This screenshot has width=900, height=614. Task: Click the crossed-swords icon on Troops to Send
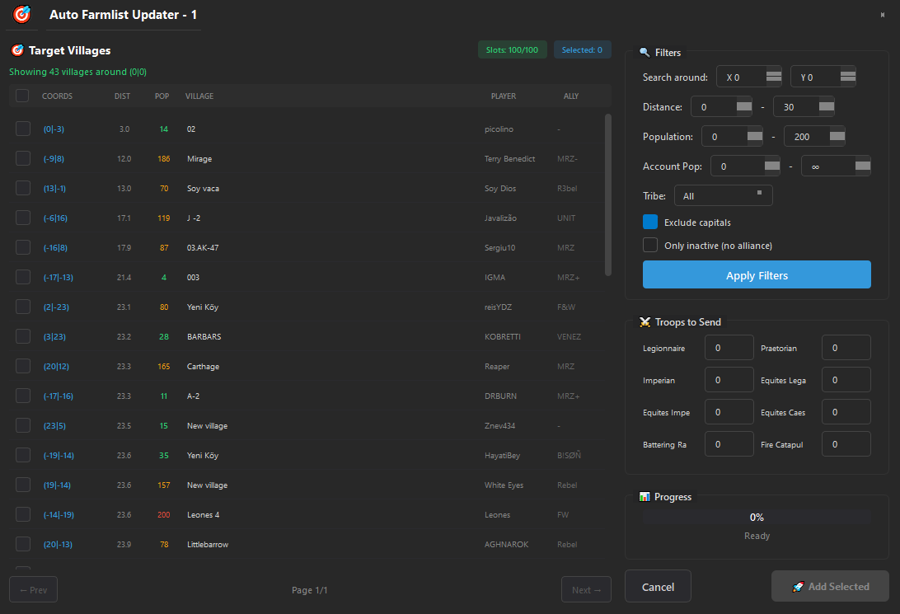click(645, 322)
